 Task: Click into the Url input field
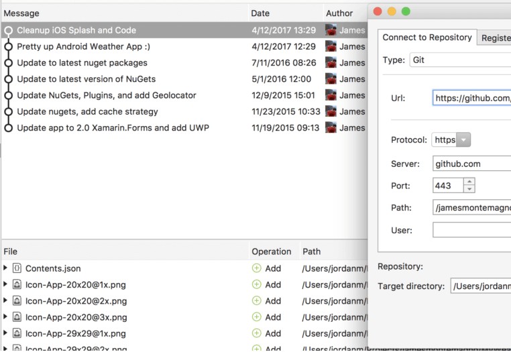(x=471, y=98)
